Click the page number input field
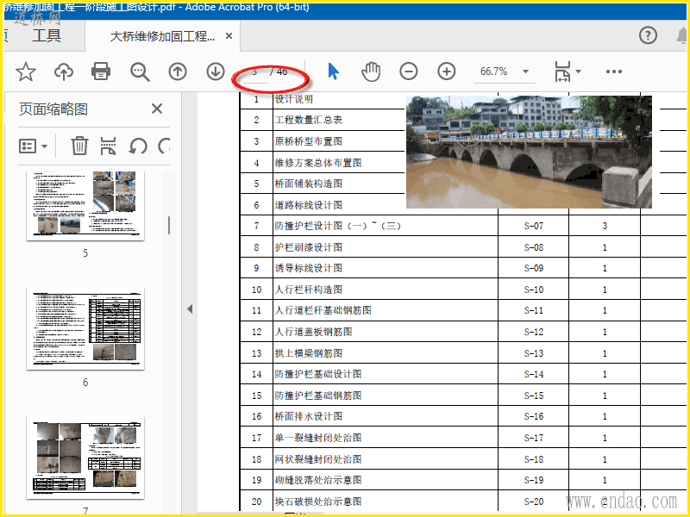This screenshot has height=517, width=690. [255, 72]
